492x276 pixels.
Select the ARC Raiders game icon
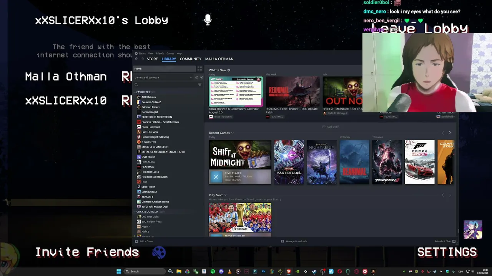click(139, 97)
